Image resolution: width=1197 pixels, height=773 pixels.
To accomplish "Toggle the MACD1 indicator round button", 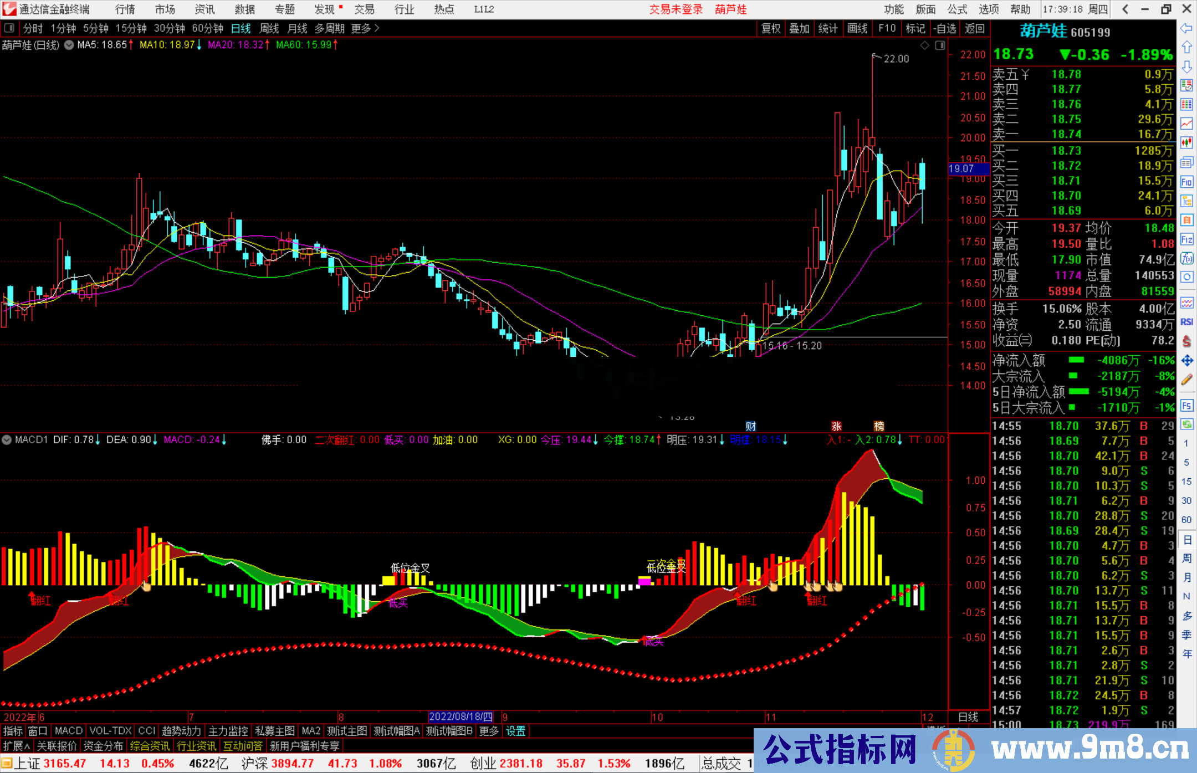I will pos(7,440).
